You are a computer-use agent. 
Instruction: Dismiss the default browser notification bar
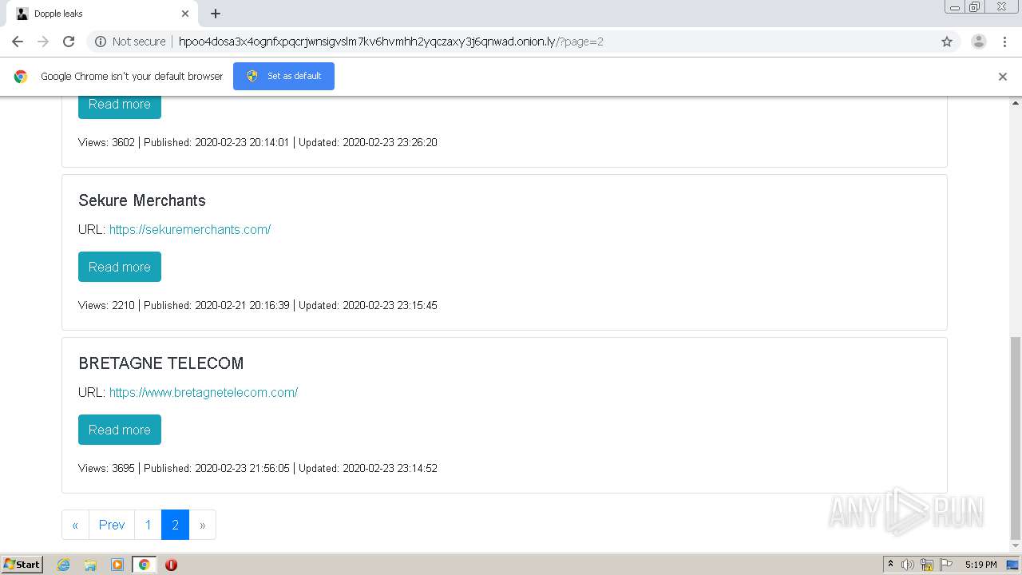coord(1003,77)
